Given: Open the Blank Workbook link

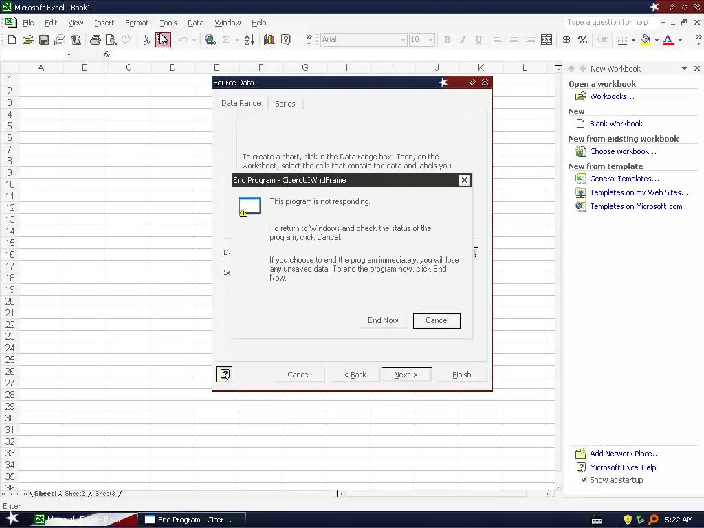Looking at the screenshot, I should 616,124.
